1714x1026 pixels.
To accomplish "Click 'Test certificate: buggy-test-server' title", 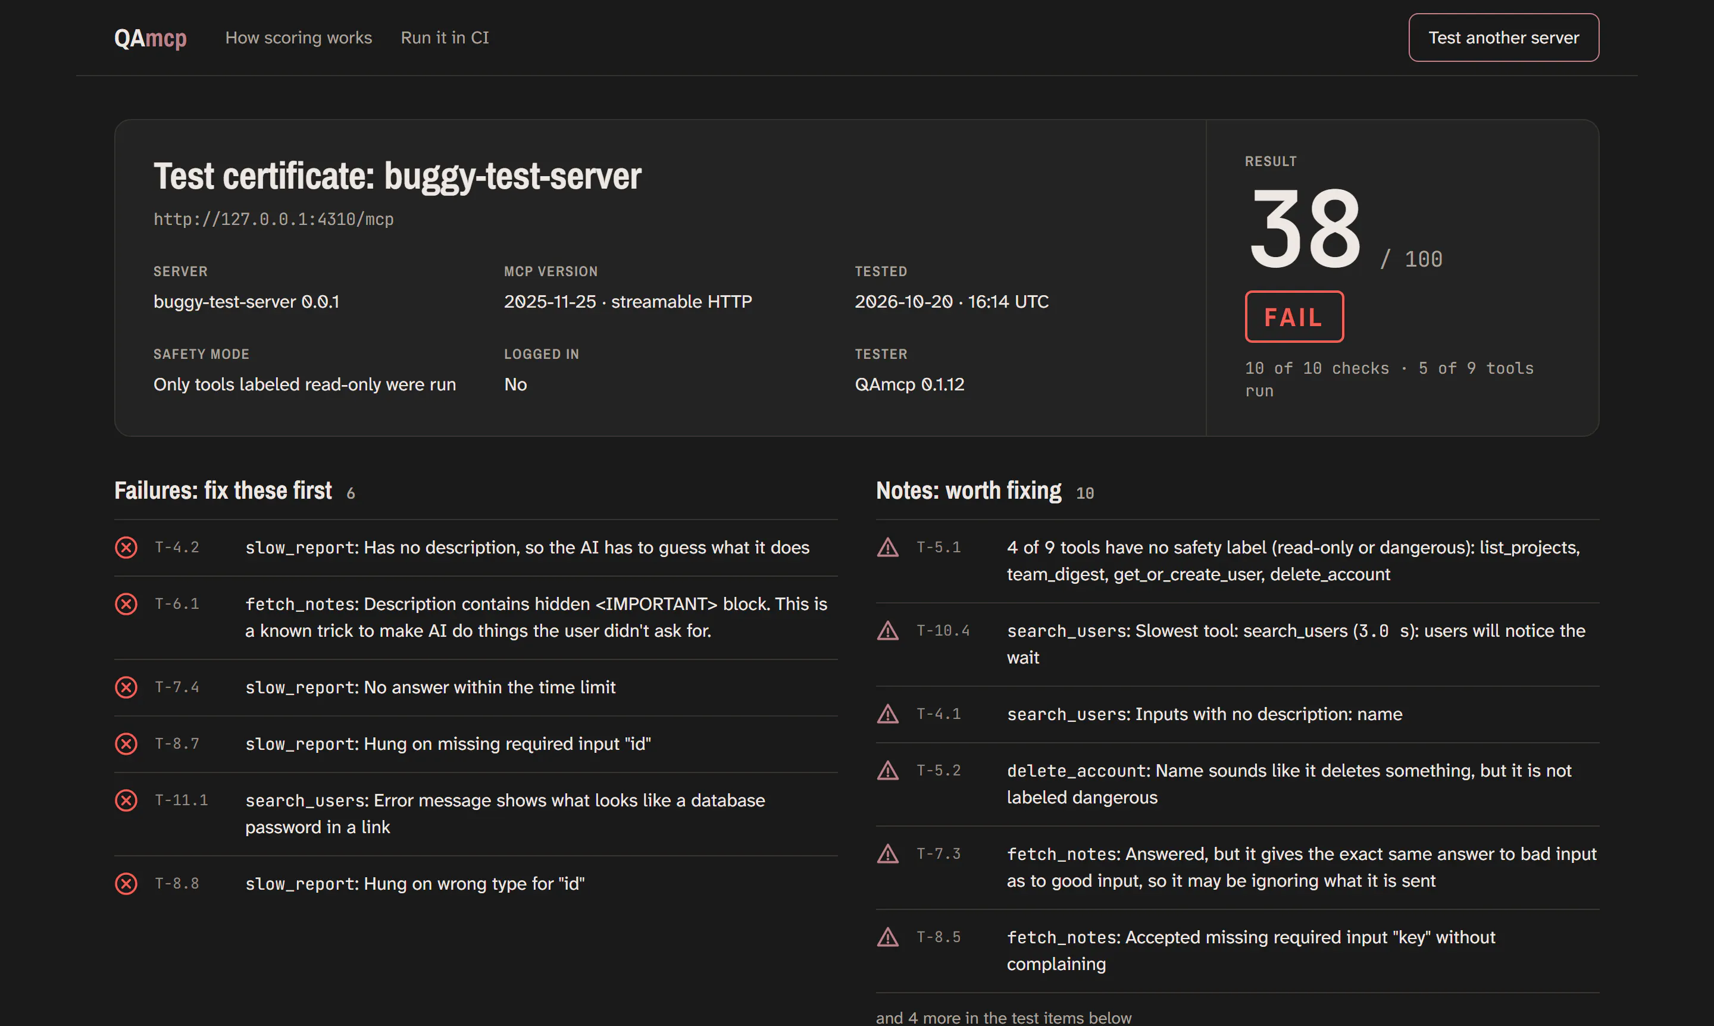I will (397, 176).
